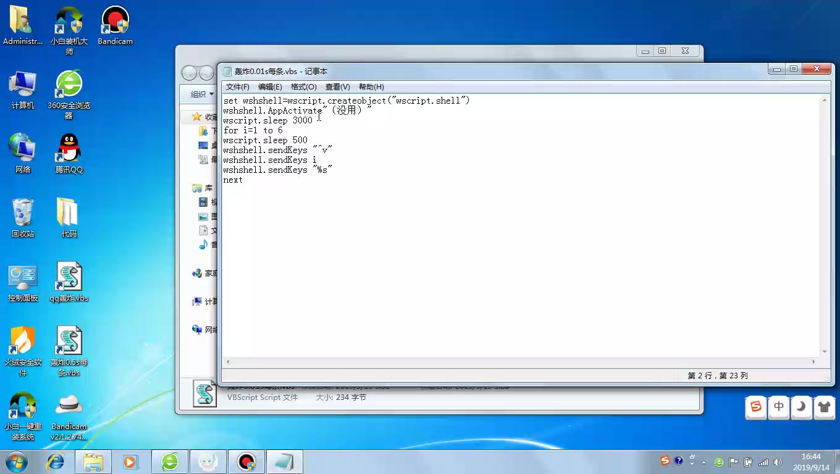Select Homegroup icon in Explorer sidebar

(x=197, y=273)
